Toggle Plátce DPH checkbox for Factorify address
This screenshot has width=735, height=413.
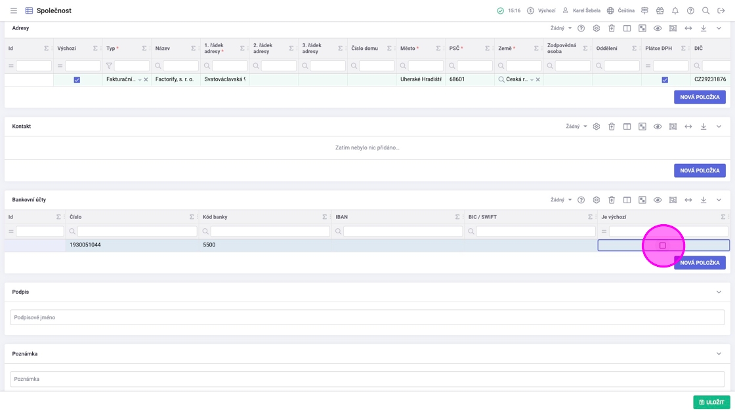(x=665, y=79)
